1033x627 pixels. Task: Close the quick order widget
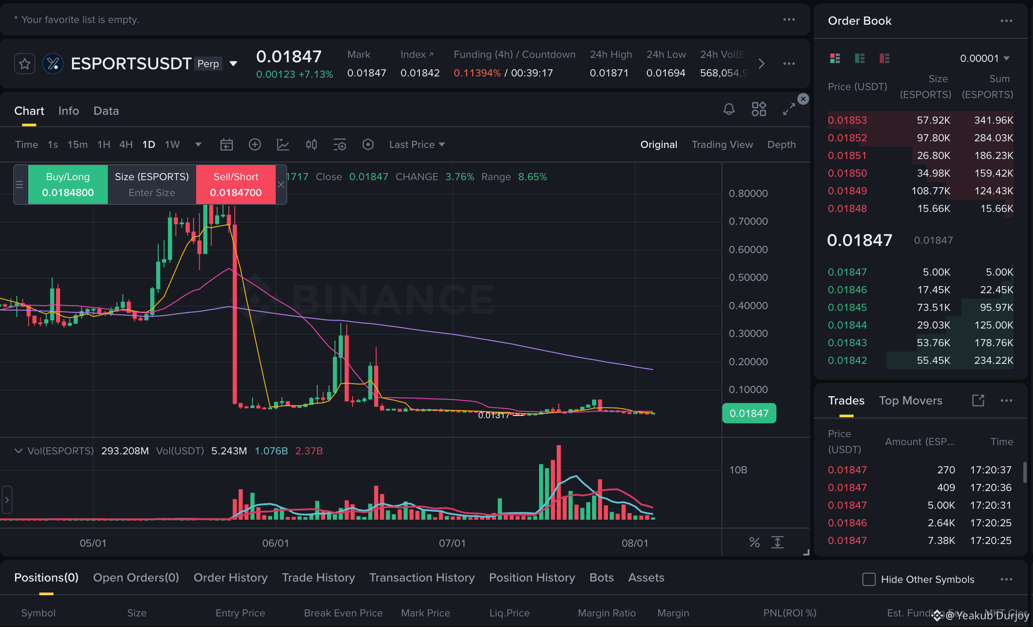point(281,185)
